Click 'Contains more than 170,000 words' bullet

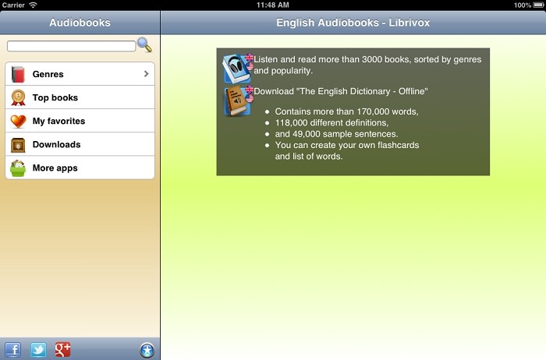(x=347, y=111)
